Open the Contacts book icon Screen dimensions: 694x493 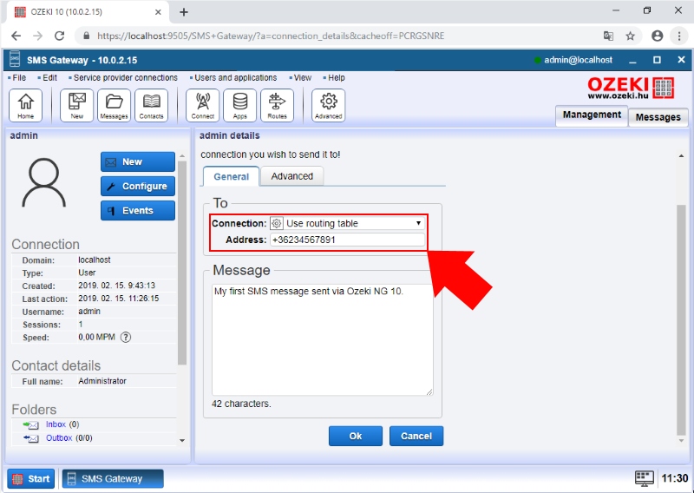pos(151,105)
